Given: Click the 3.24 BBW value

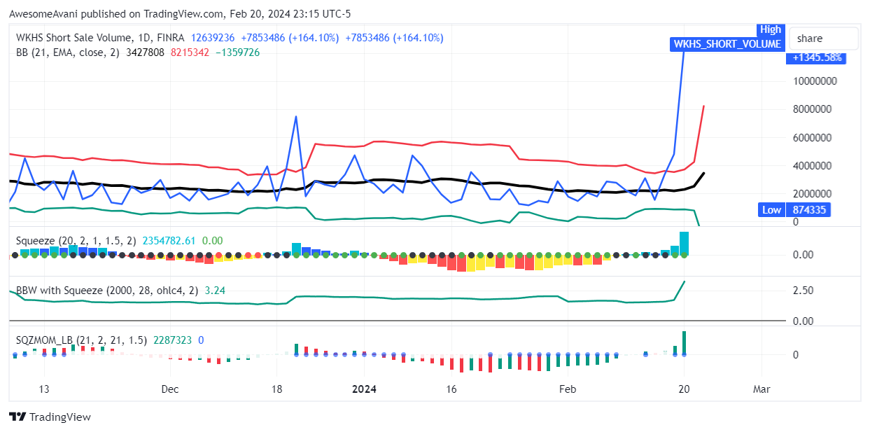Looking at the screenshot, I should [216, 290].
